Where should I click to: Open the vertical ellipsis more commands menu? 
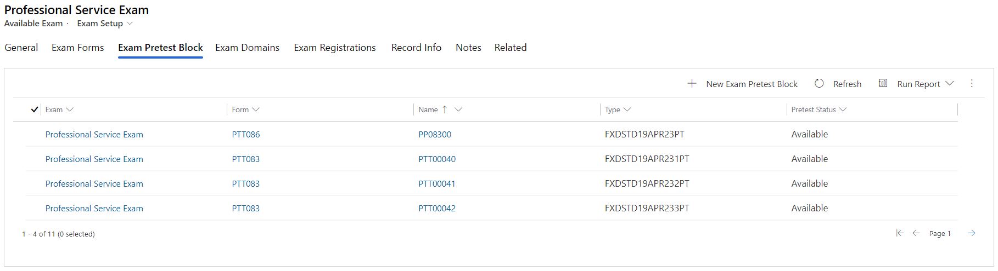[x=972, y=83]
